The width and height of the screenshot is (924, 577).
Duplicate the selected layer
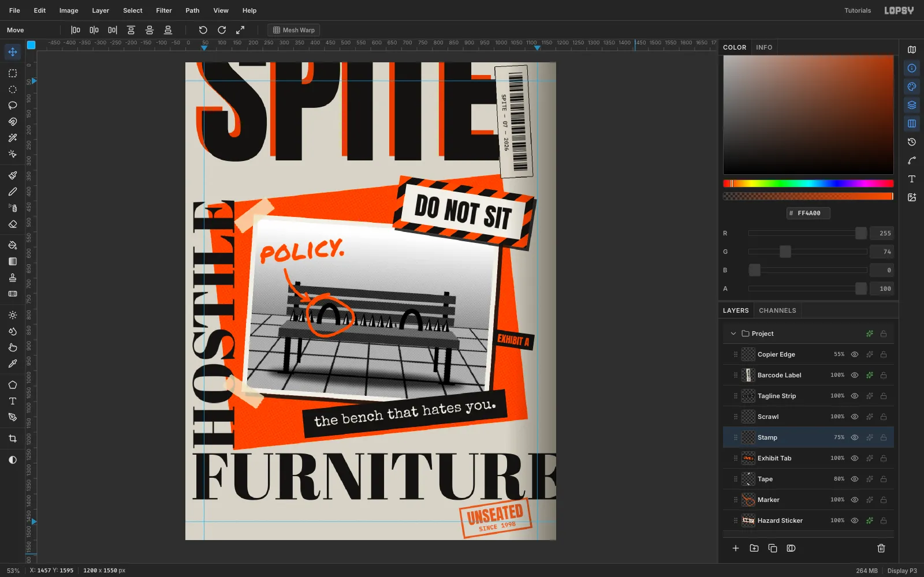(773, 548)
